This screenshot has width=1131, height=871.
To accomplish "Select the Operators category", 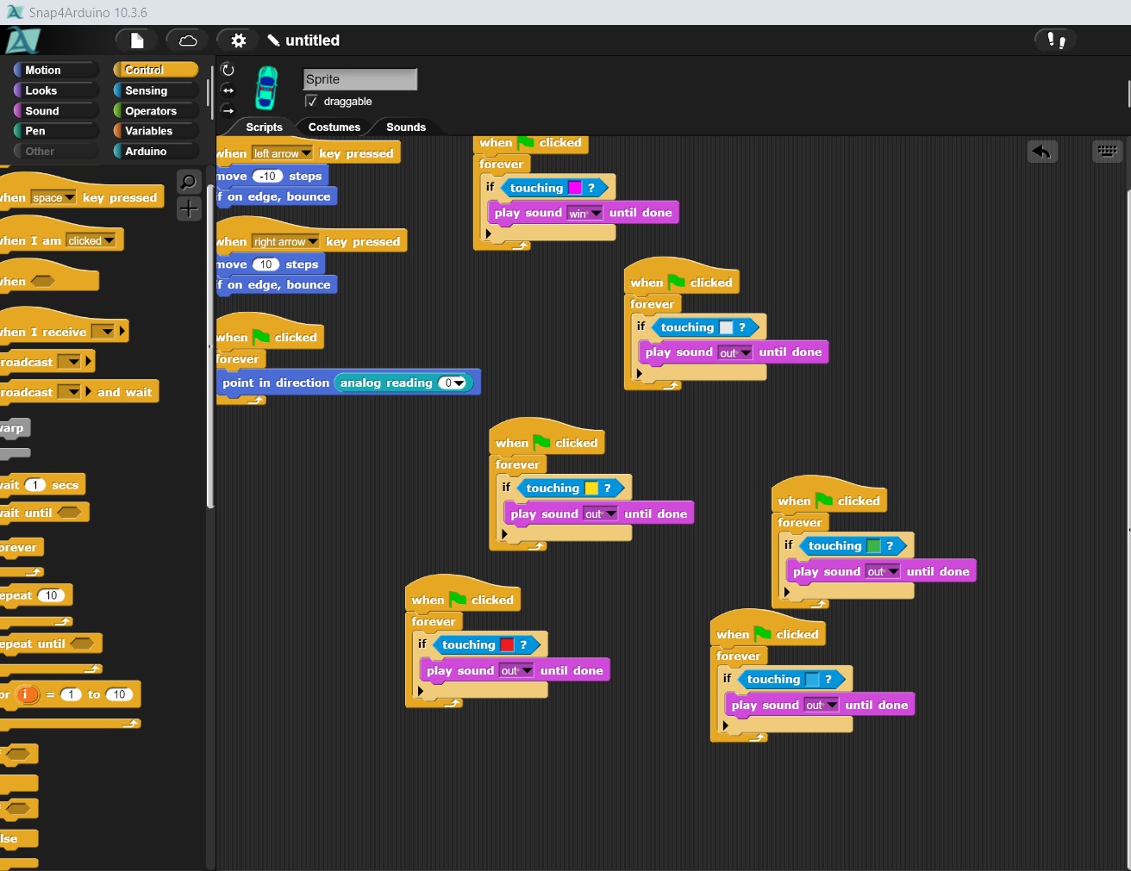I will click(156, 111).
